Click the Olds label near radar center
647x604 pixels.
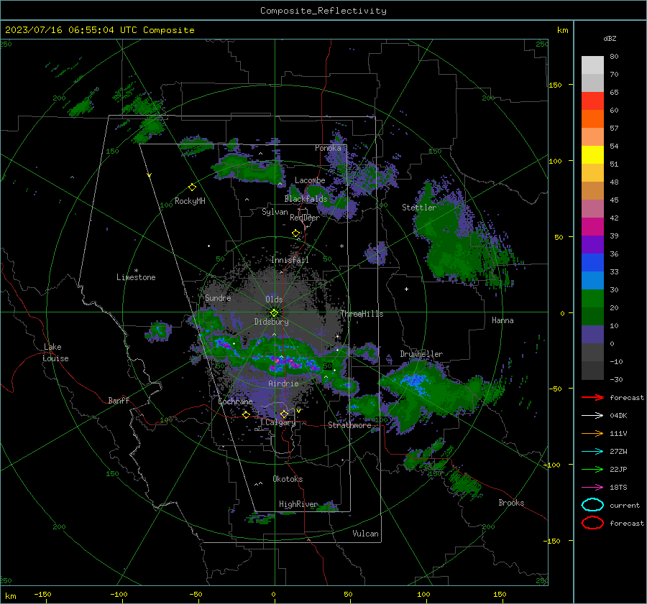pyautogui.click(x=274, y=299)
